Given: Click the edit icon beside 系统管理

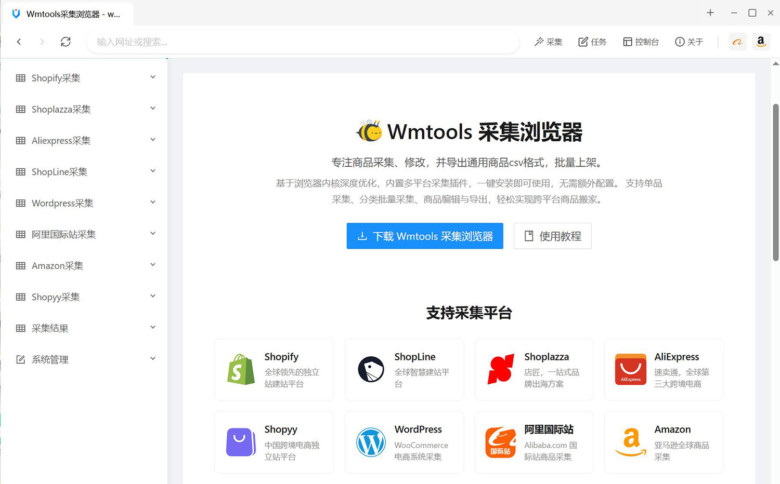Looking at the screenshot, I should pyautogui.click(x=21, y=359).
